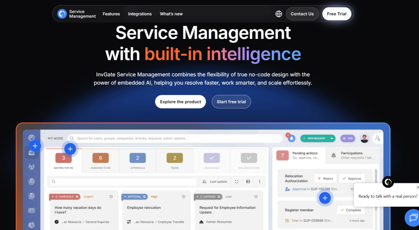Image resolution: width=419 pixels, height=230 pixels.
Task: Open the Pending actions tab
Action: 299,155
